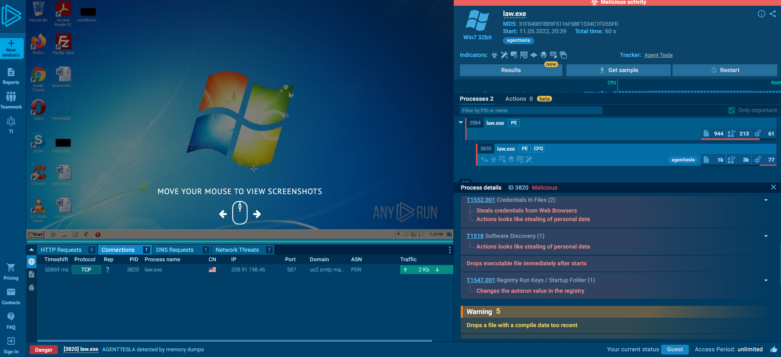Click the Sign In sidebar icon
This screenshot has height=357, width=781.
[x=11, y=346]
